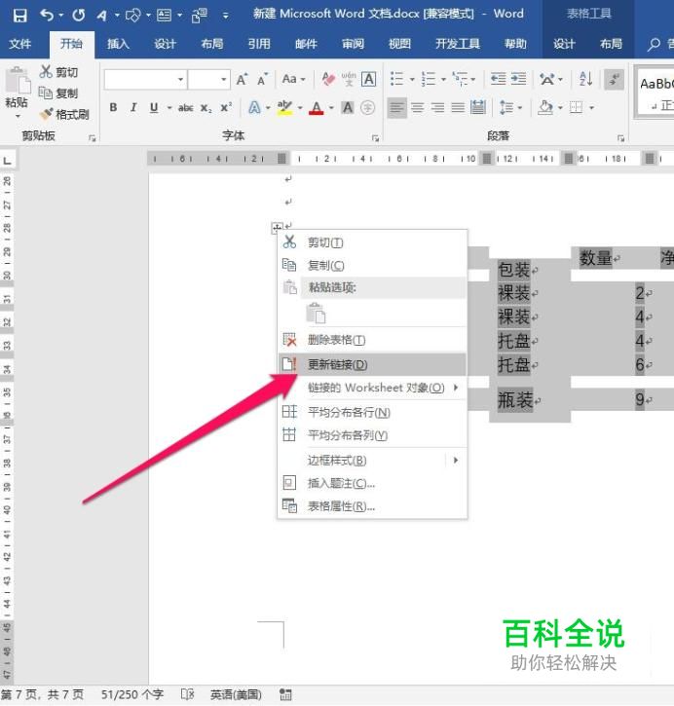Activate the Format Painter 格式刷
This screenshot has height=706, width=674.
[64, 114]
